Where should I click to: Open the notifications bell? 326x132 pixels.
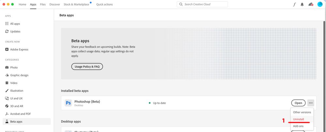click(302, 4)
